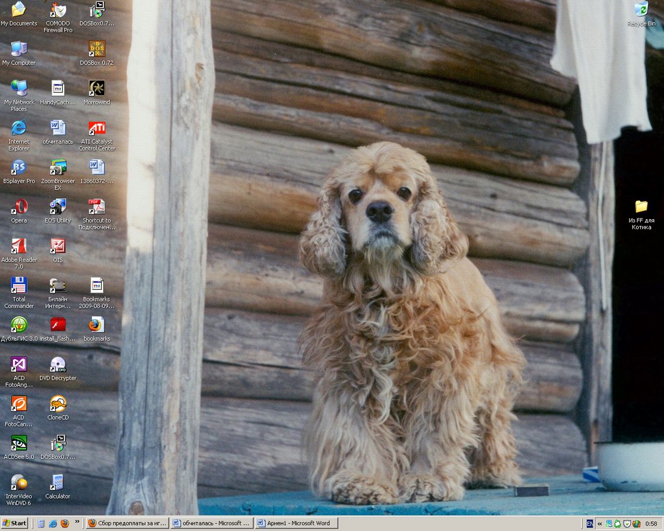Select the Shortcut to Подключен PDF icon
This screenshot has height=531, width=664.
coord(97,214)
